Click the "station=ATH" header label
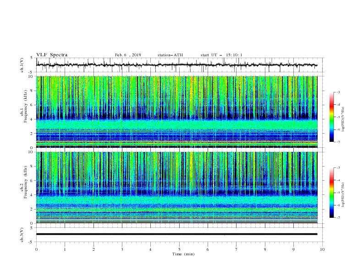 coord(170,55)
